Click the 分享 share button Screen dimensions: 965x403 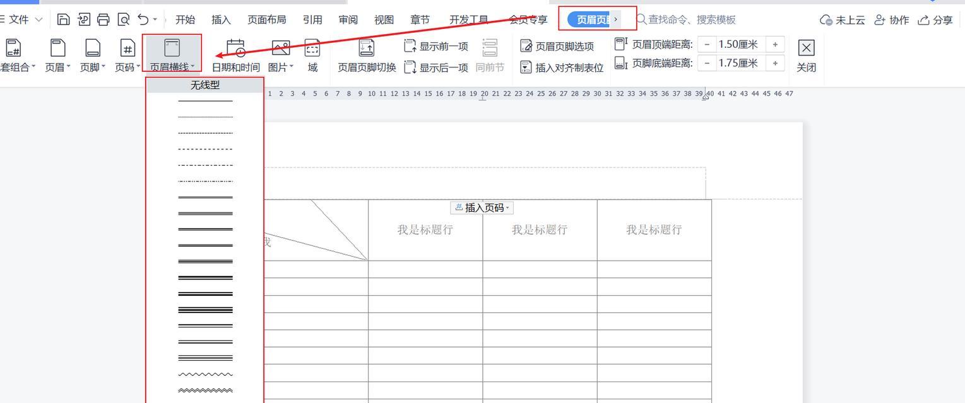(935, 20)
